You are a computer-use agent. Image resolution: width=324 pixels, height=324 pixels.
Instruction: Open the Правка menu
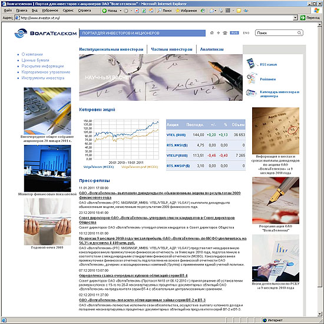pos(22,11)
